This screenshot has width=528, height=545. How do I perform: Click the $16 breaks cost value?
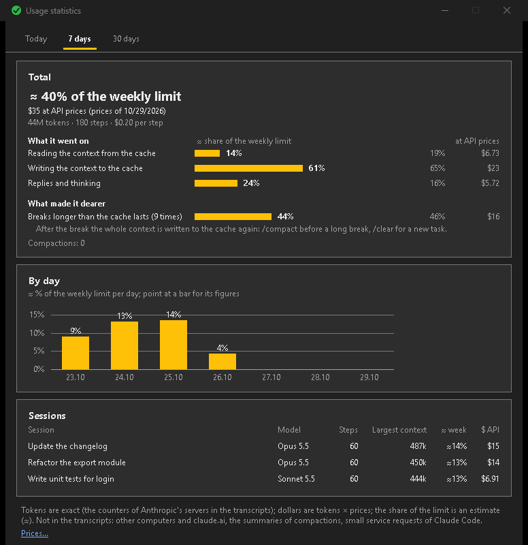tap(493, 217)
